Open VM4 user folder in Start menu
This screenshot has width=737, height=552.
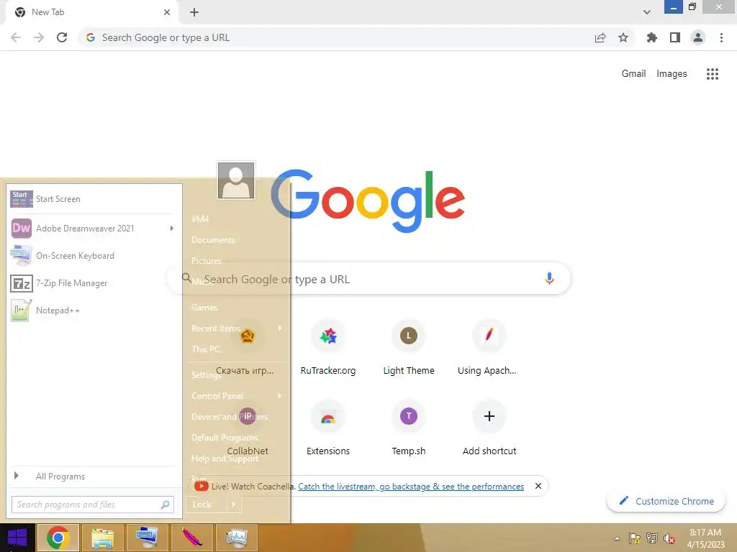click(200, 218)
